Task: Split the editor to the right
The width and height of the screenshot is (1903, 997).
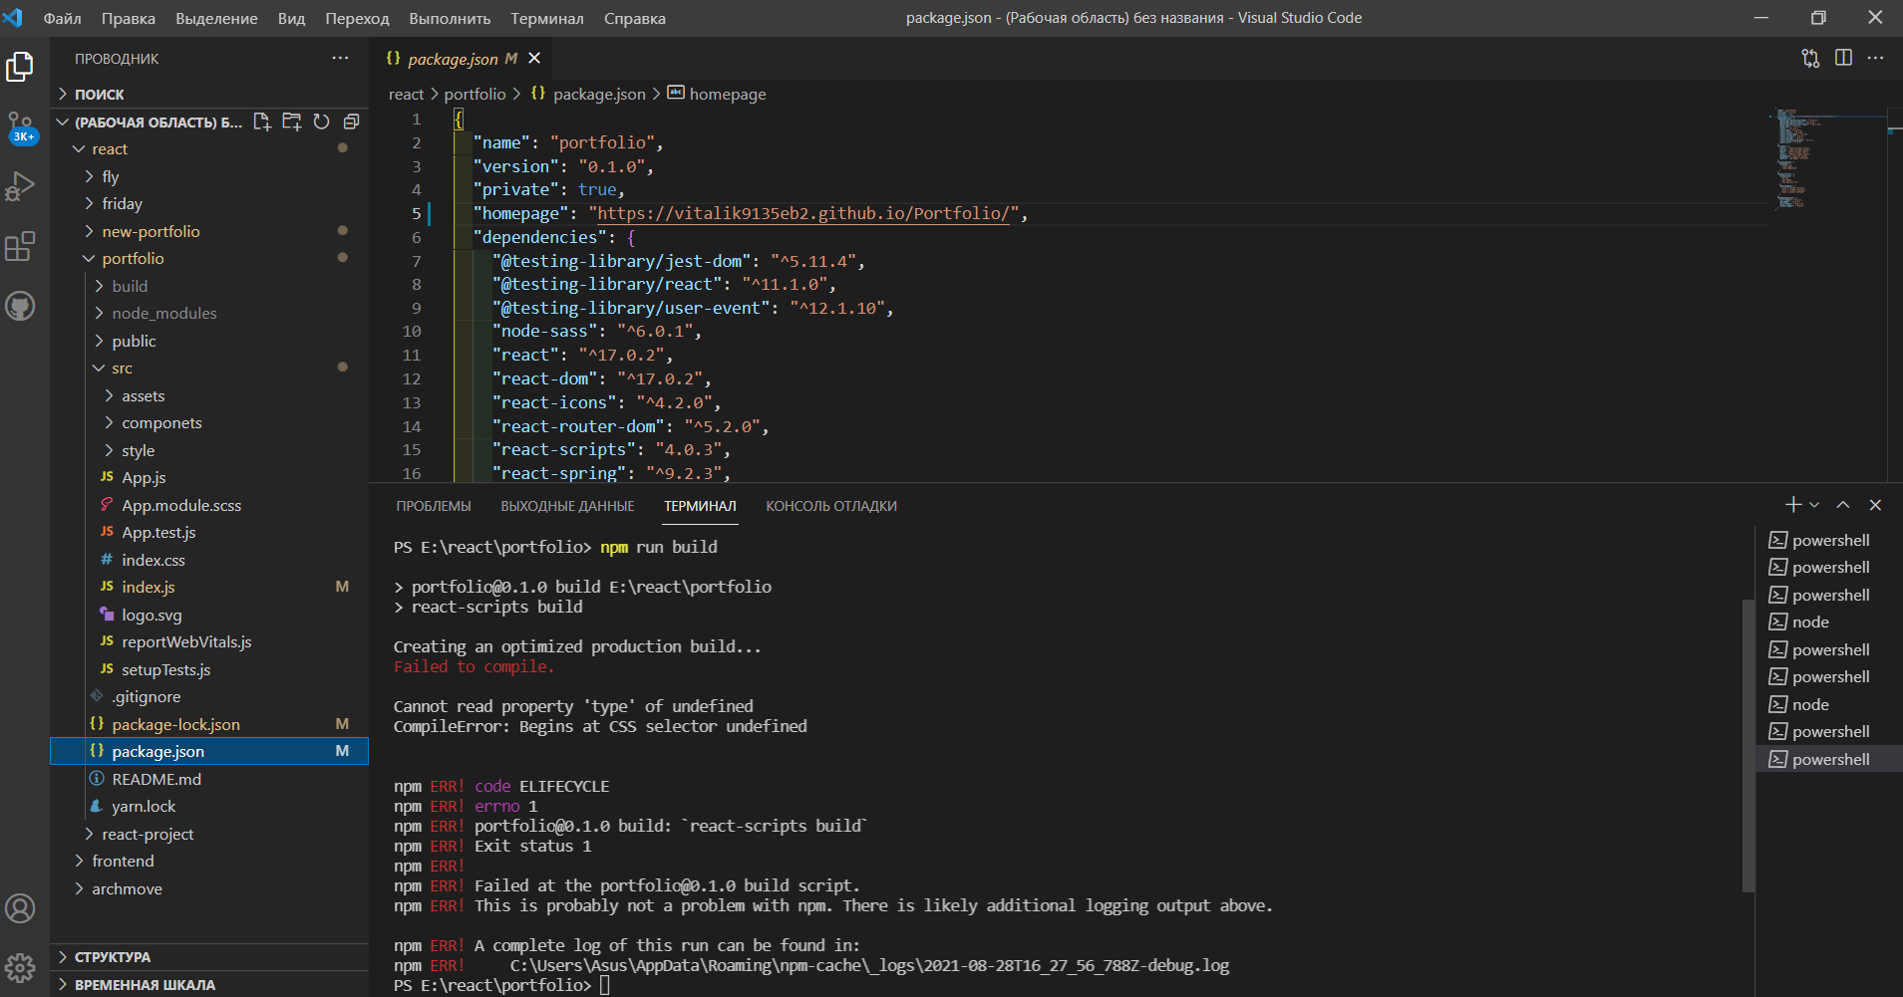Action: point(1843,58)
